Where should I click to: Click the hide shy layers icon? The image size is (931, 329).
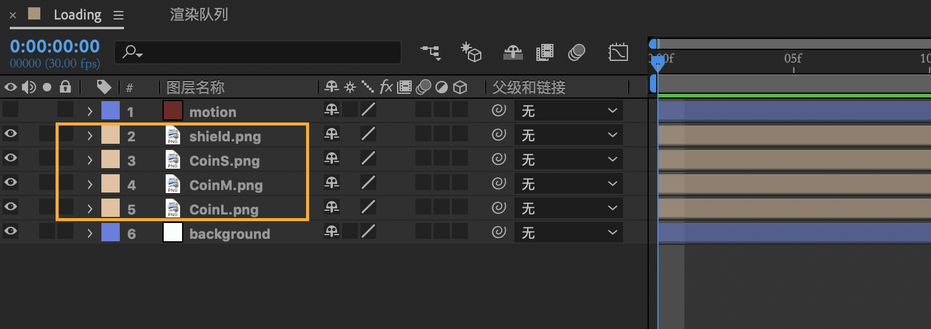click(x=513, y=52)
